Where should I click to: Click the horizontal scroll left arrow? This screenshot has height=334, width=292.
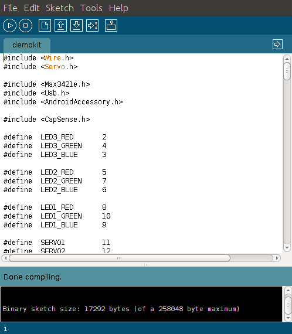(5, 258)
